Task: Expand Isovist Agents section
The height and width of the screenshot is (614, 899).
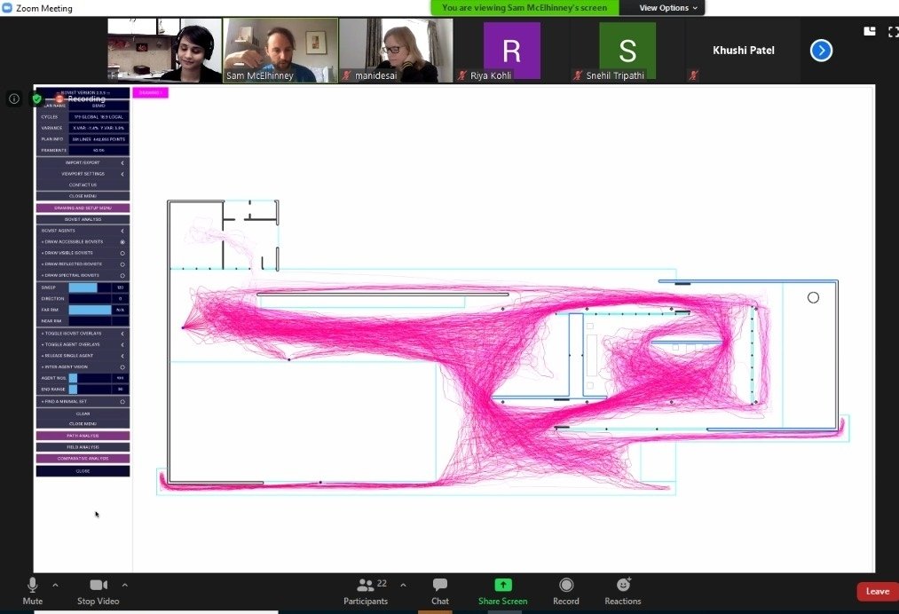Action: tap(83, 231)
